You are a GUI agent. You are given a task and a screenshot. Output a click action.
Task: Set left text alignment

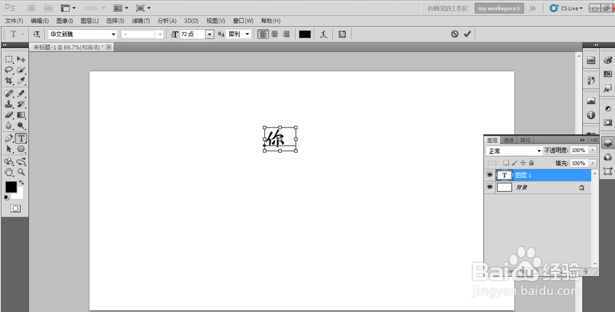(263, 34)
